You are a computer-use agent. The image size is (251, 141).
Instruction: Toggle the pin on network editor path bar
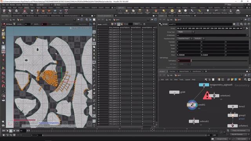[246, 75]
